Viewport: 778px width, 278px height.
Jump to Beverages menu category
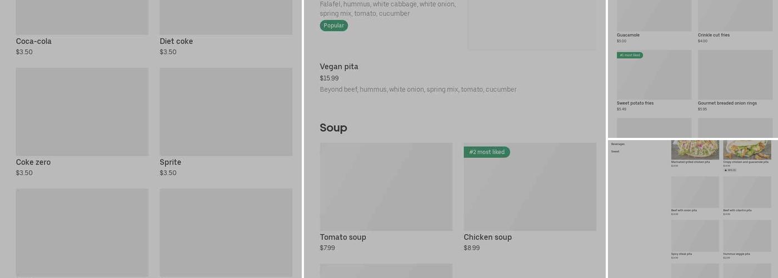[x=618, y=144]
